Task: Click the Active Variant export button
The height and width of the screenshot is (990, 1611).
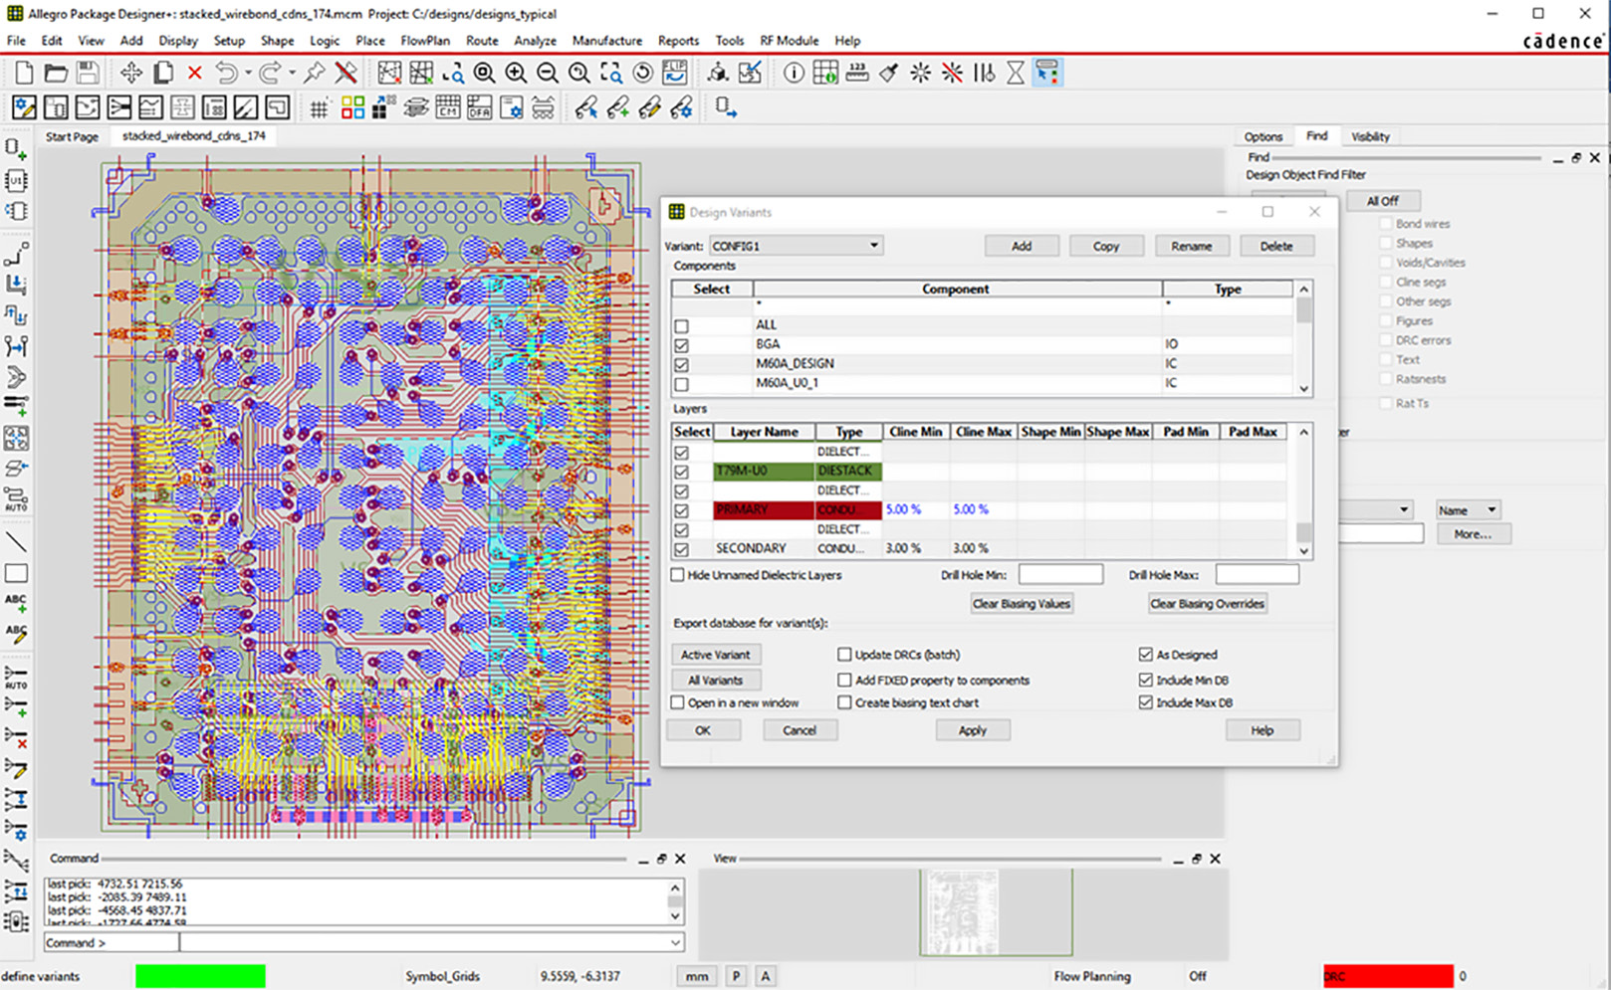Action: click(x=716, y=655)
